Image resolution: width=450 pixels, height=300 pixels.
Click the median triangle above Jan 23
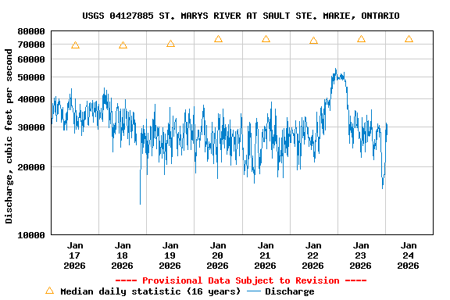pyautogui.click(x=361, y=39)
